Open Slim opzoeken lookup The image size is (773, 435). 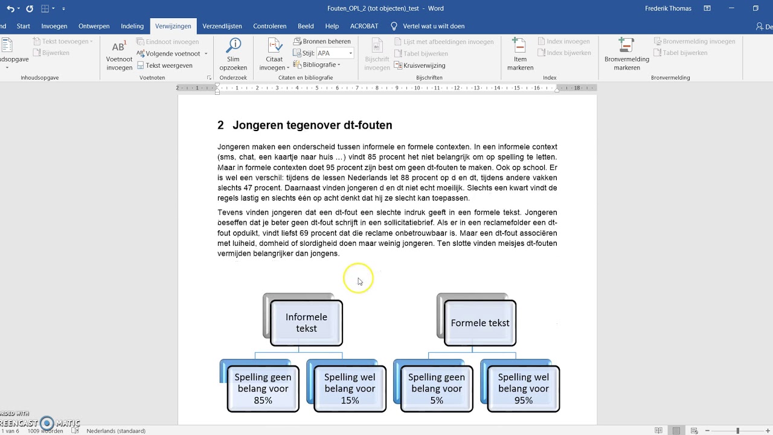pyautogui.click(x=233, y=55)
